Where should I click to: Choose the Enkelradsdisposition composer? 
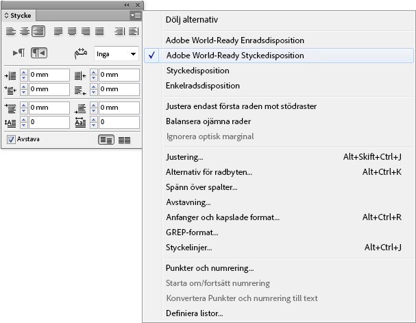[x=288, y=86]
